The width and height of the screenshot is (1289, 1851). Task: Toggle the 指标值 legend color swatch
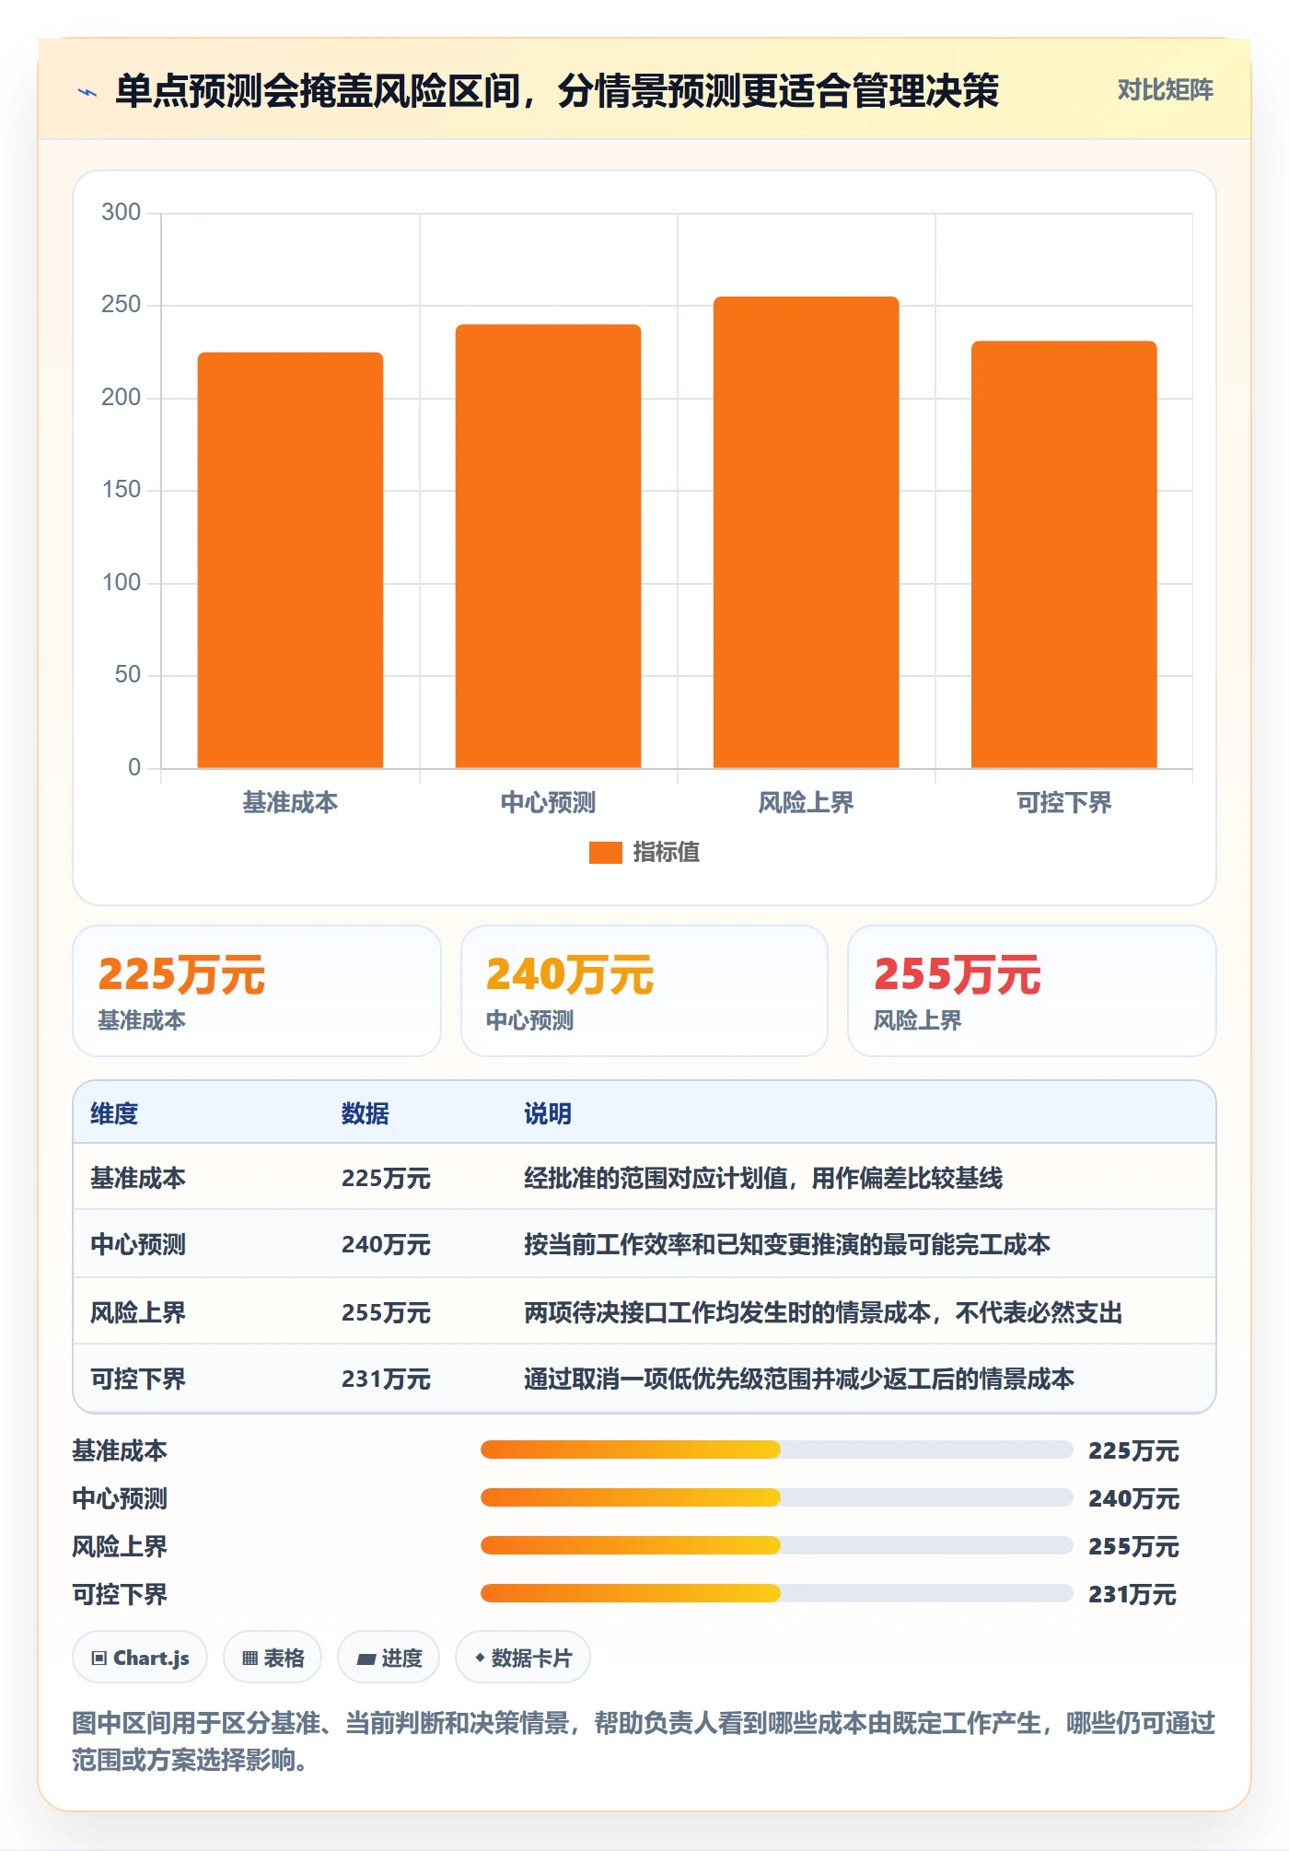click(x=605, y=853)
